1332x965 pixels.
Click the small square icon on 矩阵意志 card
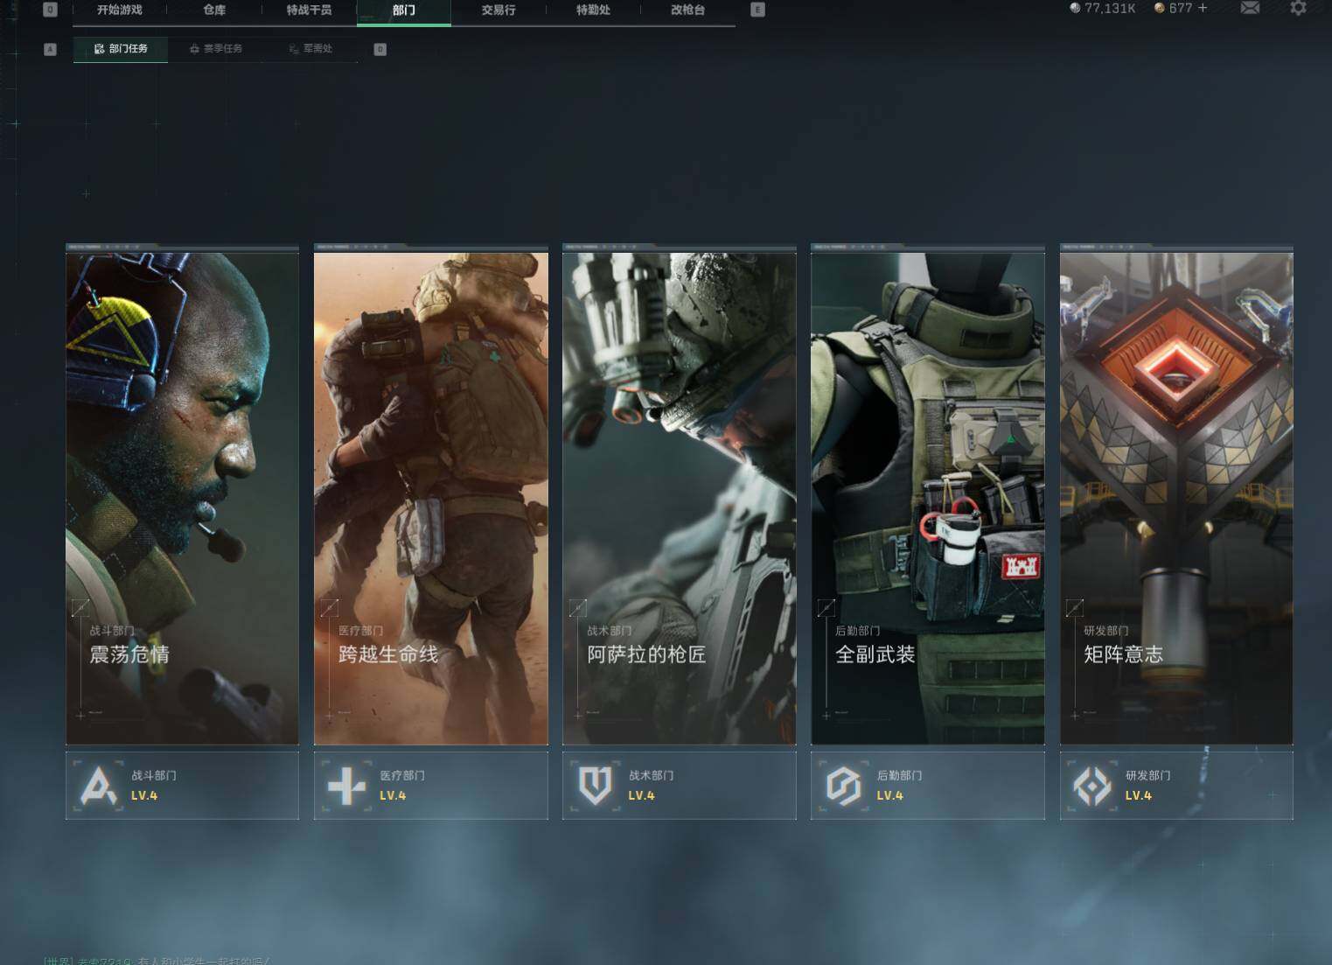click(1075, 607)
